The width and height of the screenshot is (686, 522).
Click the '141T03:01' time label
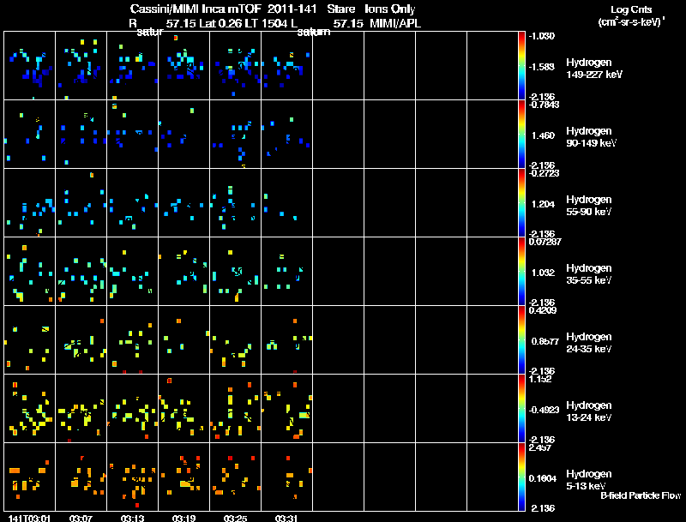pyautogui.click(x=29, y=518)
